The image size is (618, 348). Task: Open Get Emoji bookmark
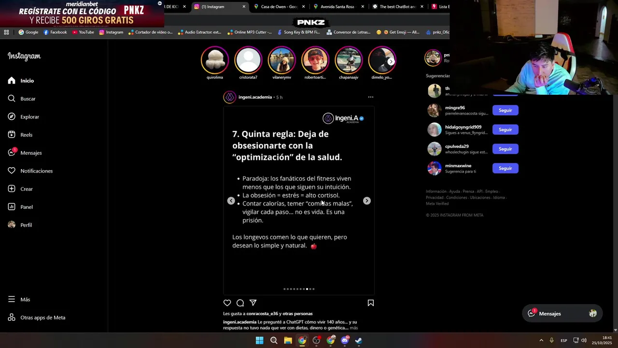tap(398, 32)
